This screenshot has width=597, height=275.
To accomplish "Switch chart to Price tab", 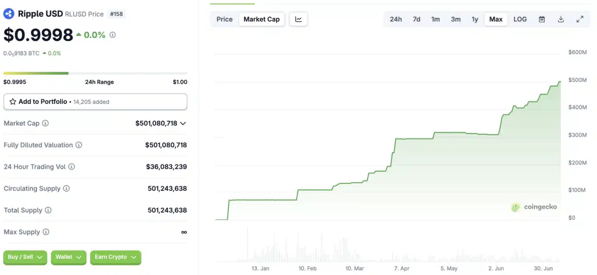I will (225, 19).
